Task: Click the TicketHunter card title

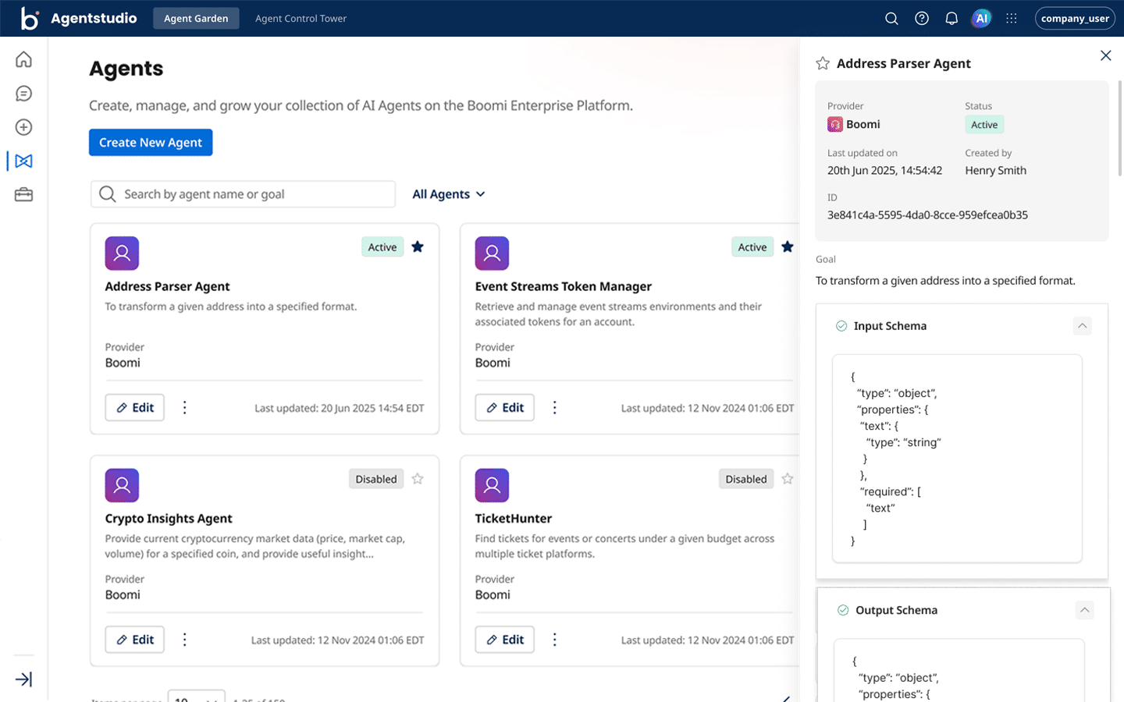Action: [514, 519]
